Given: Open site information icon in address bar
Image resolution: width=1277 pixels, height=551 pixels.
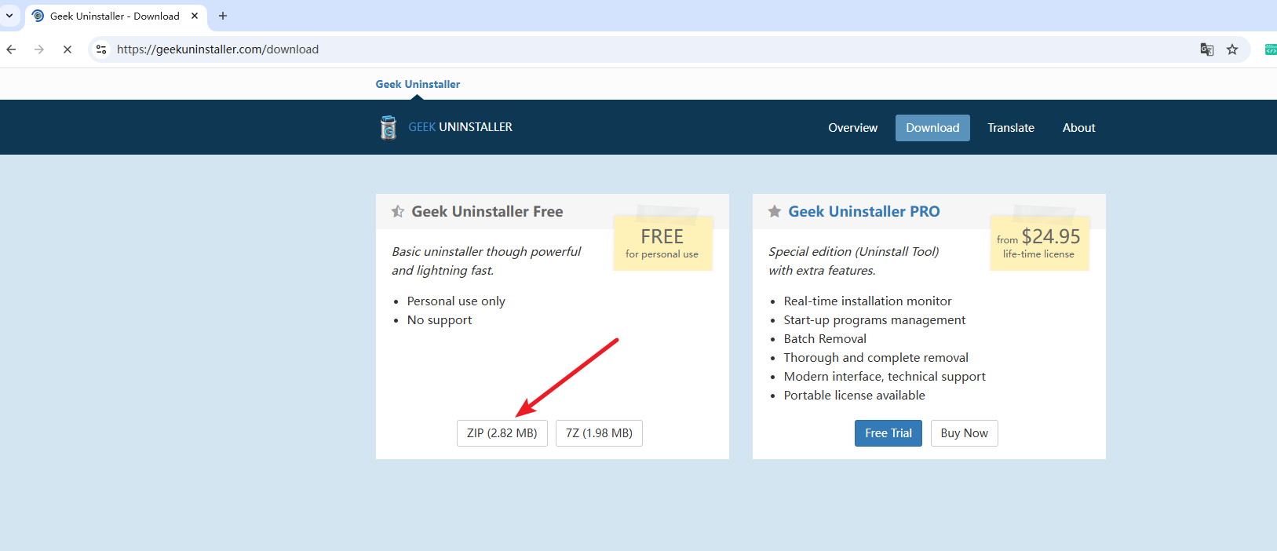Looking at the screenshot, I should tap(101, 49).
